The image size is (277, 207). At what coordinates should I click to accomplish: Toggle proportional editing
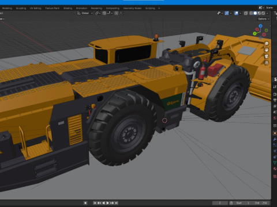coord(117,13)
